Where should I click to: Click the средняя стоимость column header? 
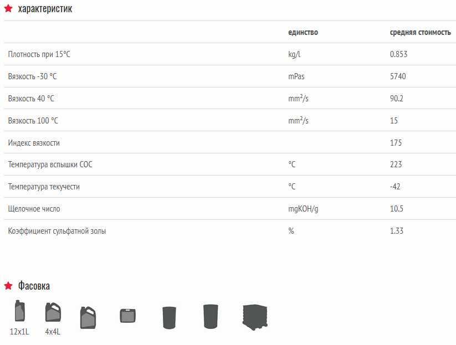tap(420, 32)
